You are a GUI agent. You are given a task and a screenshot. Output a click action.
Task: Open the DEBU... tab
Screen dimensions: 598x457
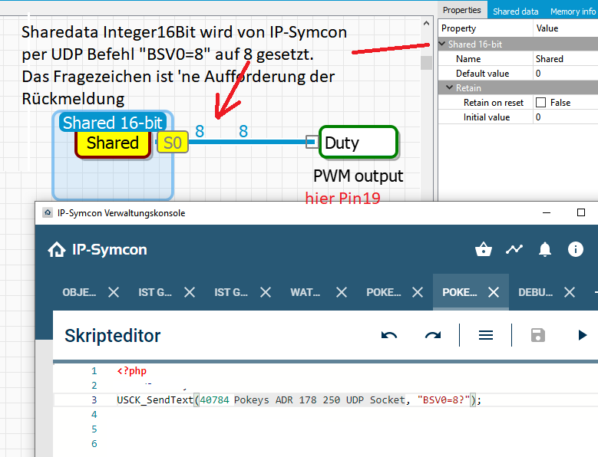(536, 292)
